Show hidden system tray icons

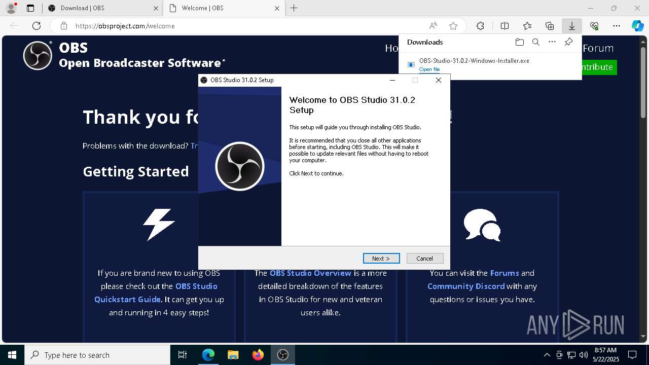point(547,355)
